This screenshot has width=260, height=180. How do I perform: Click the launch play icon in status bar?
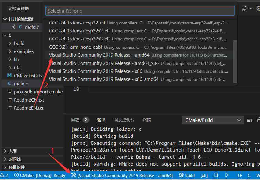(x=227, y=175)
